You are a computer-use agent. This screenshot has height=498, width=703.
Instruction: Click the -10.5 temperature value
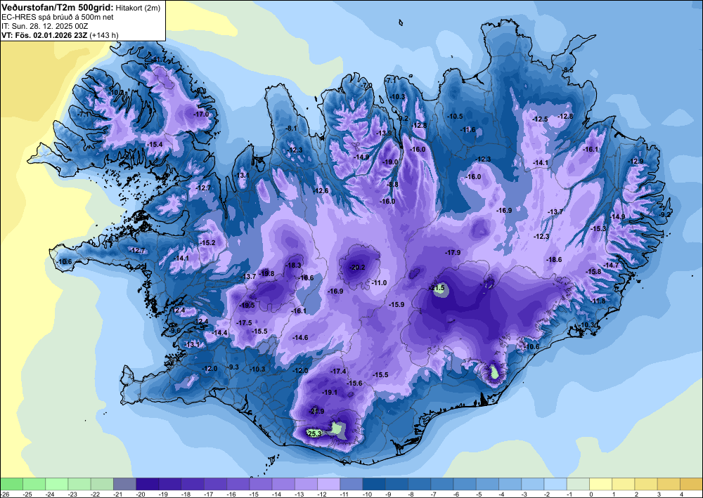pos(455,116)
